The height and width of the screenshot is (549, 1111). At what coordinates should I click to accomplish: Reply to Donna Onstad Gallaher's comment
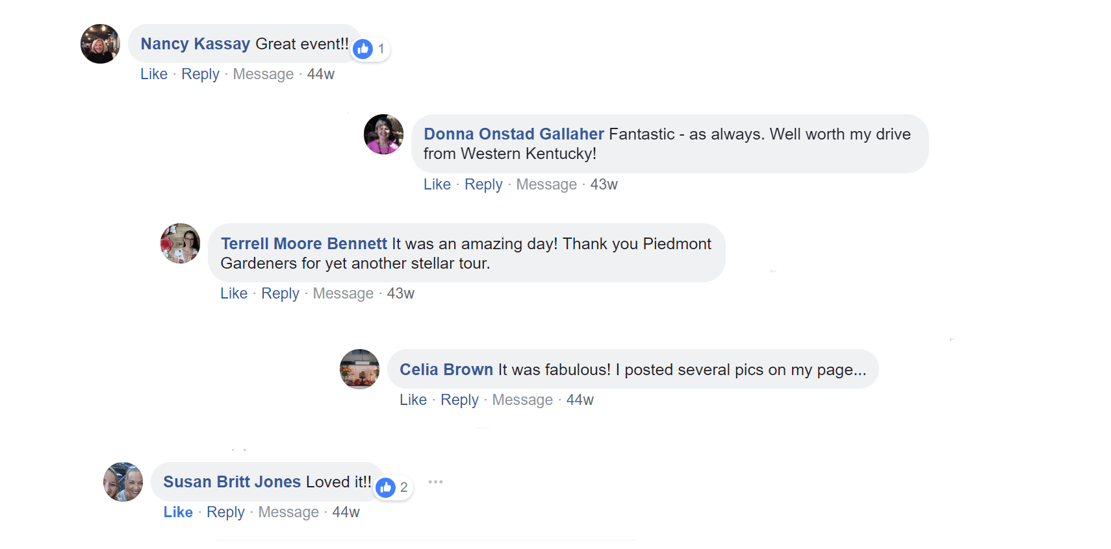483,184
